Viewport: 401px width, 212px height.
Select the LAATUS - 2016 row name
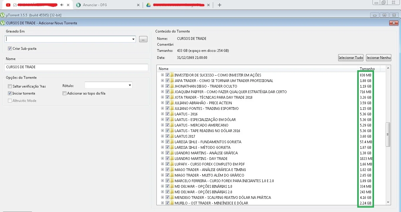pos(186,114)
